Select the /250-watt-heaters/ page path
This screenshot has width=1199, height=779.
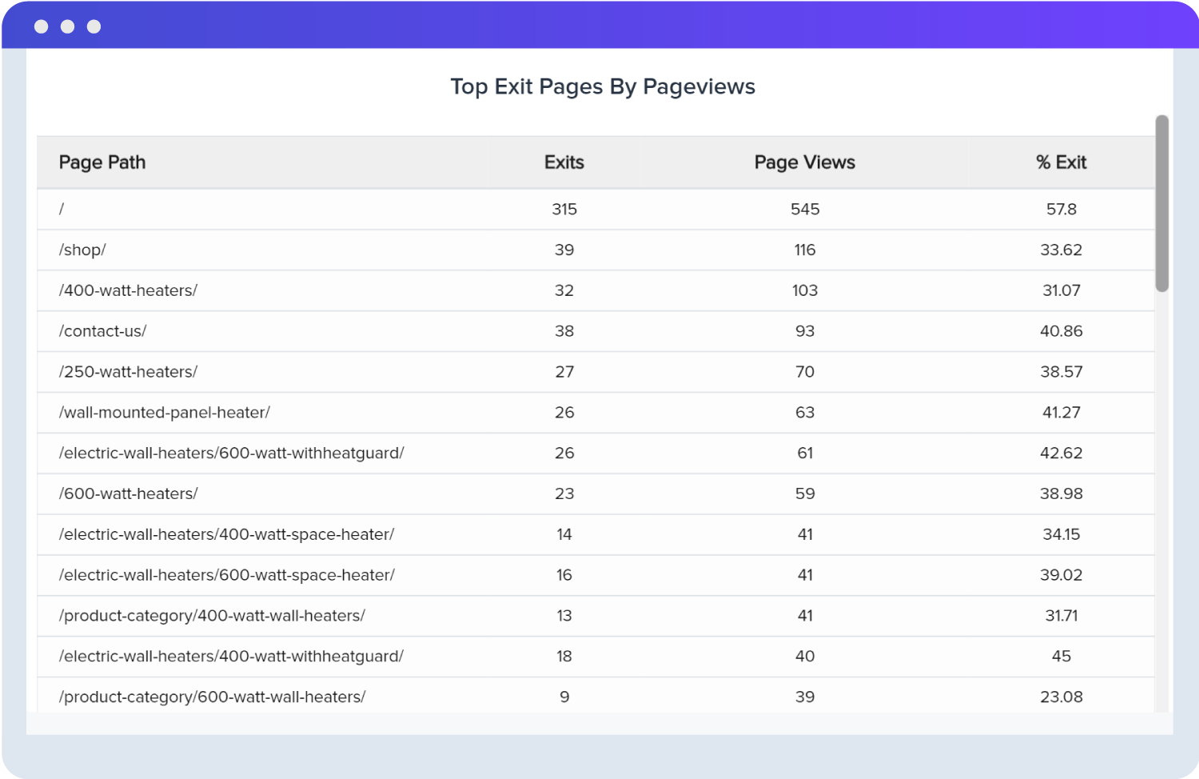(x=128, y=372)
